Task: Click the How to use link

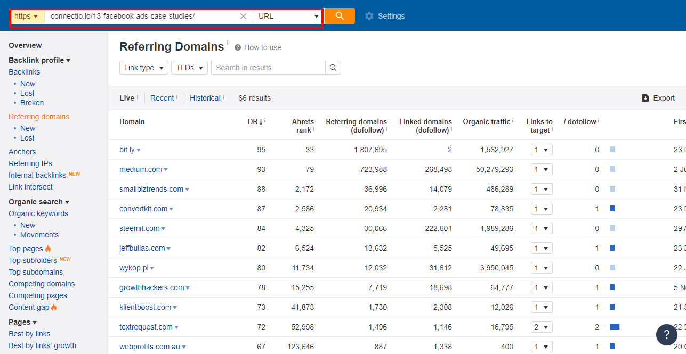Action: pyautogui.click(x=263, y=47)
